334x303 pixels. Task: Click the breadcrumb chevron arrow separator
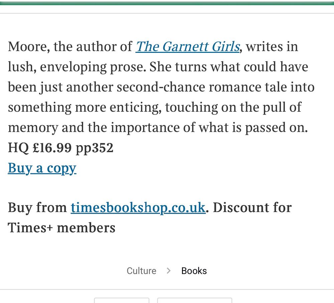coord(168,271)
